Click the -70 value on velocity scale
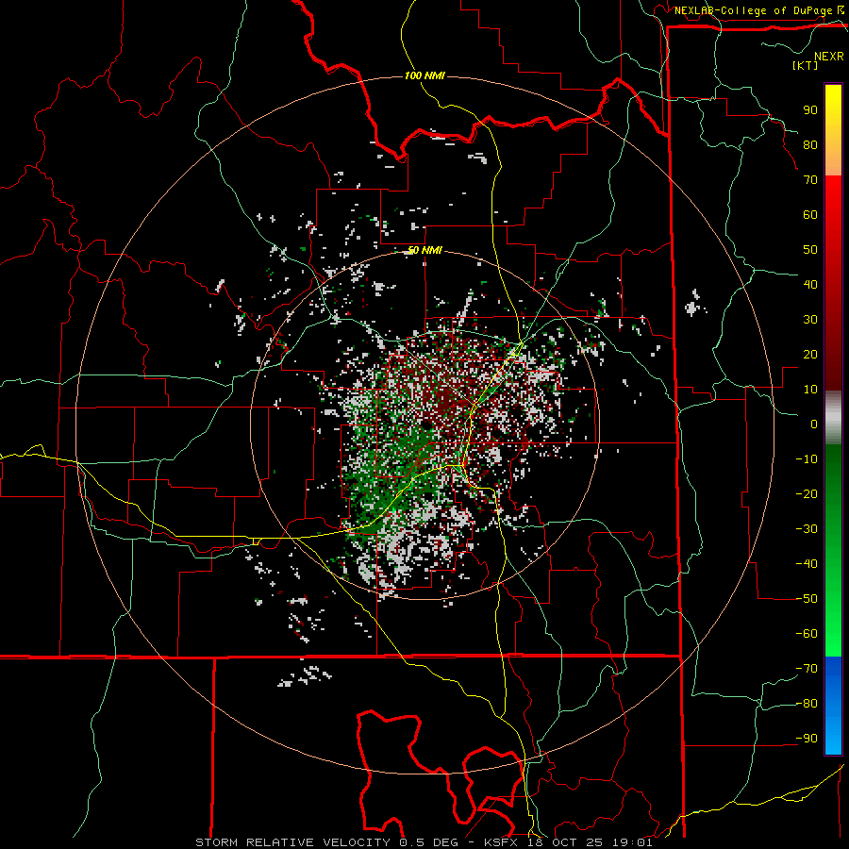849x849 pixels. 807,669
